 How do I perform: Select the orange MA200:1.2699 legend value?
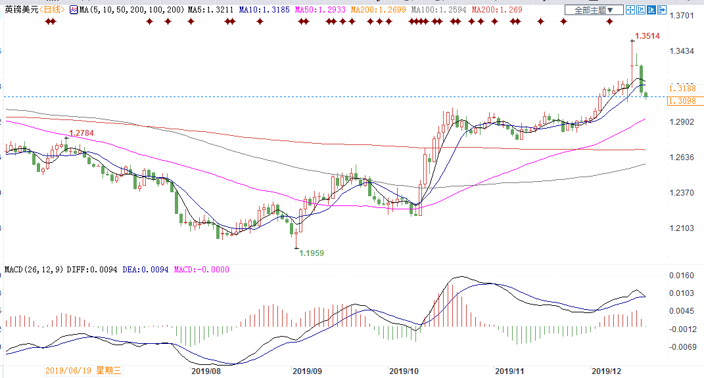click(x=379, y=9)
